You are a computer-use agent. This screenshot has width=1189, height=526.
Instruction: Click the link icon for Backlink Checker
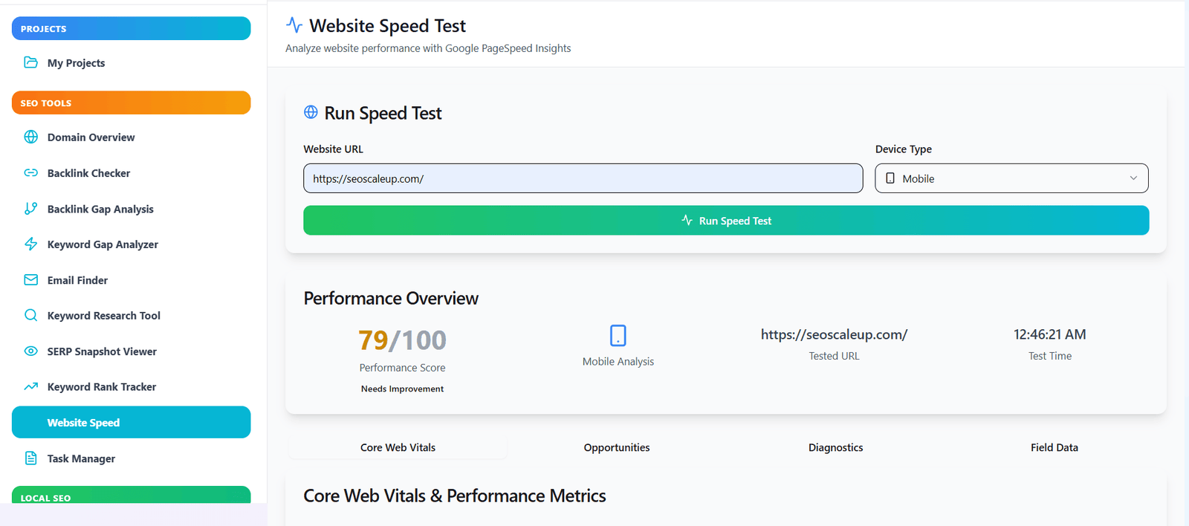(x=30, y=172)
